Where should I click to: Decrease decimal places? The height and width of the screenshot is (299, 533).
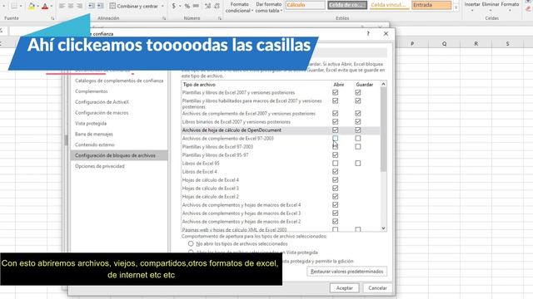coord(217,6)
